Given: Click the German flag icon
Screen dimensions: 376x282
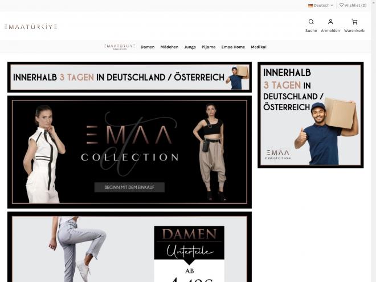Looking at the screenshot, I should [310, 5].
